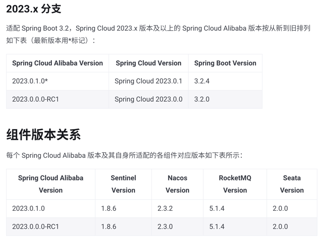Select the "Spring Boot Version" column header
Image resolution: width=327 pixels, height=242 pixels.
click(x=225, y=63)
